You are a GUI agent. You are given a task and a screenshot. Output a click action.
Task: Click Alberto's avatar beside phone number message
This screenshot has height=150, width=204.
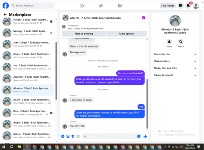(x=64, y=126)
